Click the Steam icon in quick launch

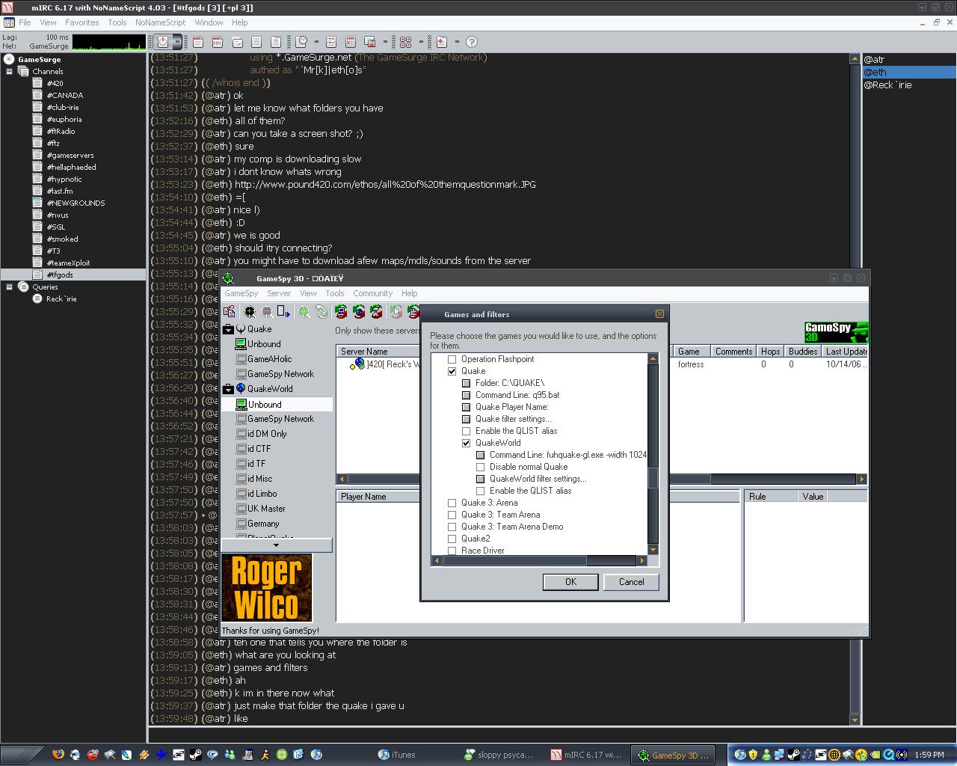(x=195, y=755)
